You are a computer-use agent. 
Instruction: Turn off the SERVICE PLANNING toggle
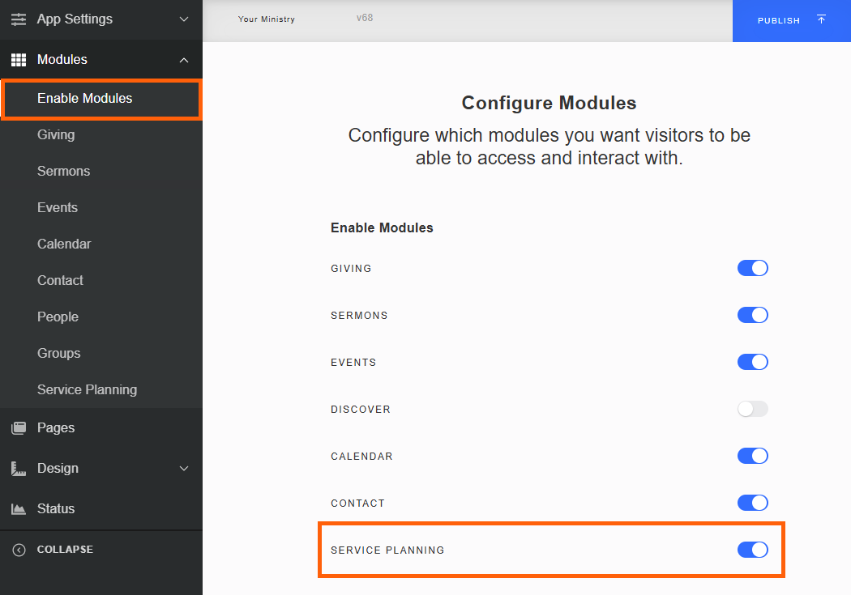pos(752,550)
